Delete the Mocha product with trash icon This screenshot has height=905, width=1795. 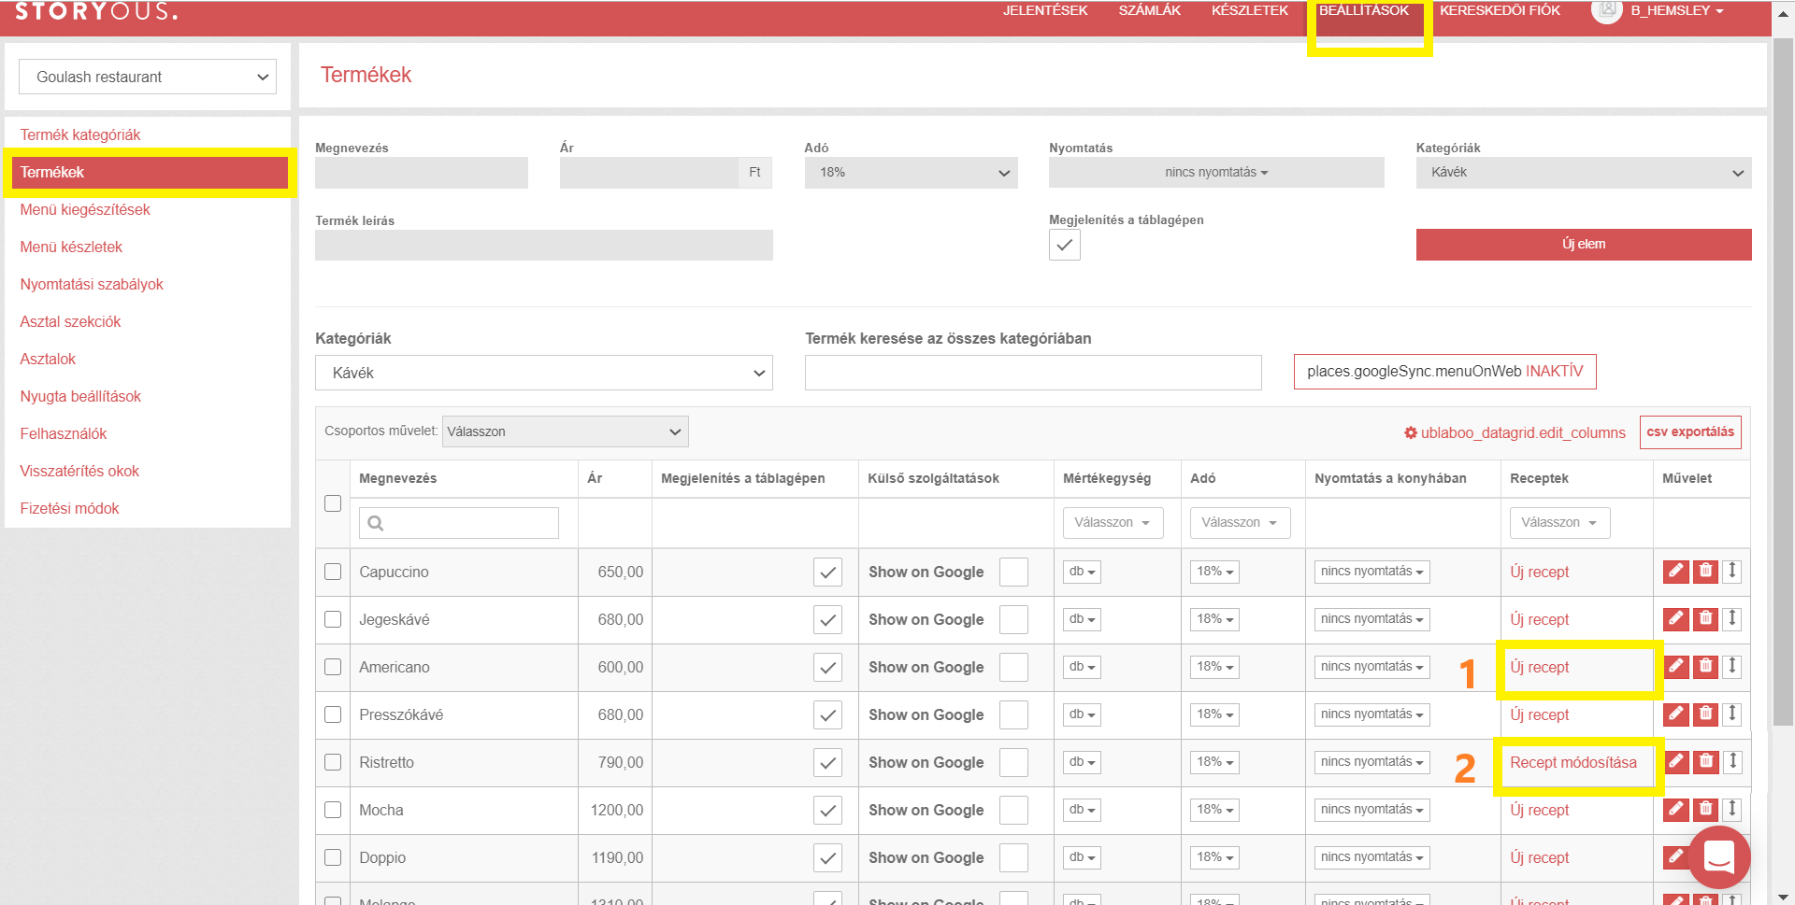point(1706,810)
